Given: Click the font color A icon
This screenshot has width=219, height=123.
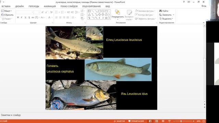Looking at the screenshot, I should (49, 17).
